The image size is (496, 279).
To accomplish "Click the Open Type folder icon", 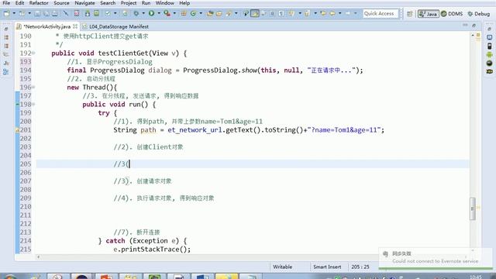I will (x=210, y=13).
